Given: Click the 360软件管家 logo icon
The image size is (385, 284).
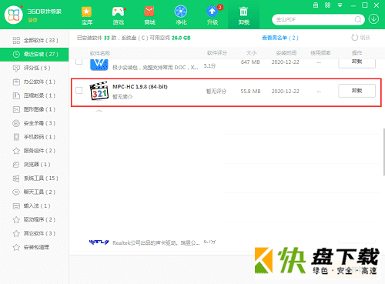Looking at the screenshot, I should [14, 15].
